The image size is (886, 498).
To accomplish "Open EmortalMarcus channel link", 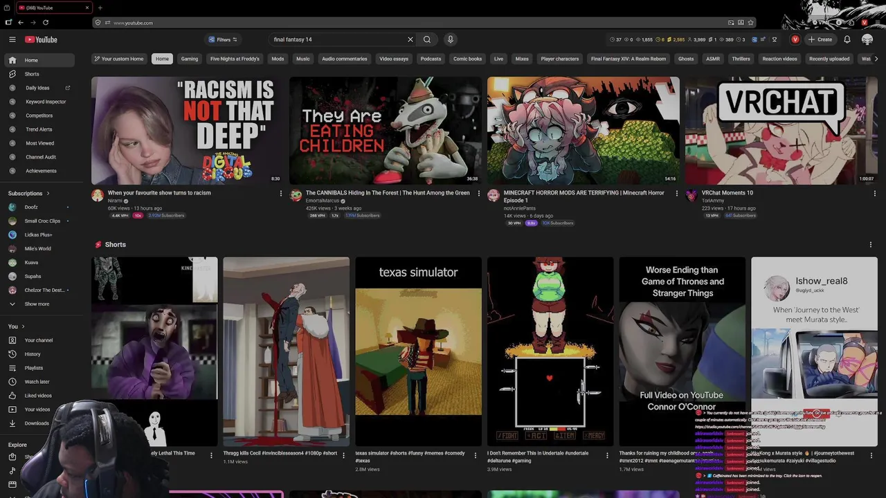I will [323, 201].
